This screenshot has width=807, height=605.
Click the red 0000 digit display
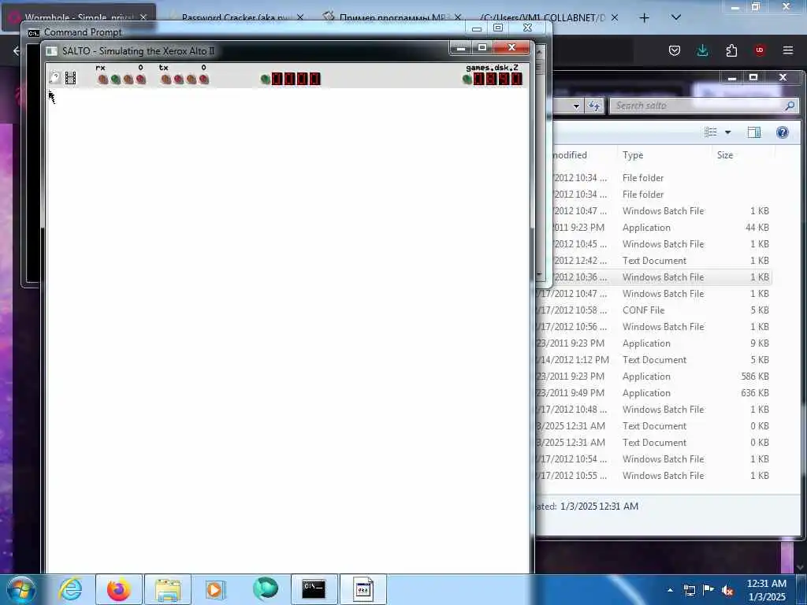tap(296, 79)
